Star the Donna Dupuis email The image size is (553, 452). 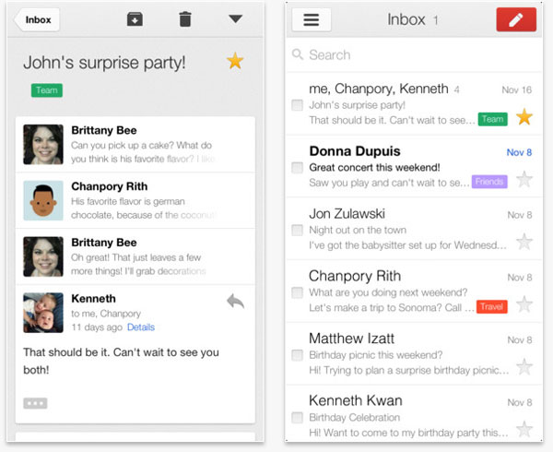coord(524,180)
